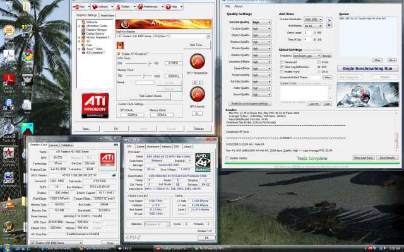Click BIOS save chip icon in GPU-Z
The image size is (404, 252).
click(x=114, y=175)
